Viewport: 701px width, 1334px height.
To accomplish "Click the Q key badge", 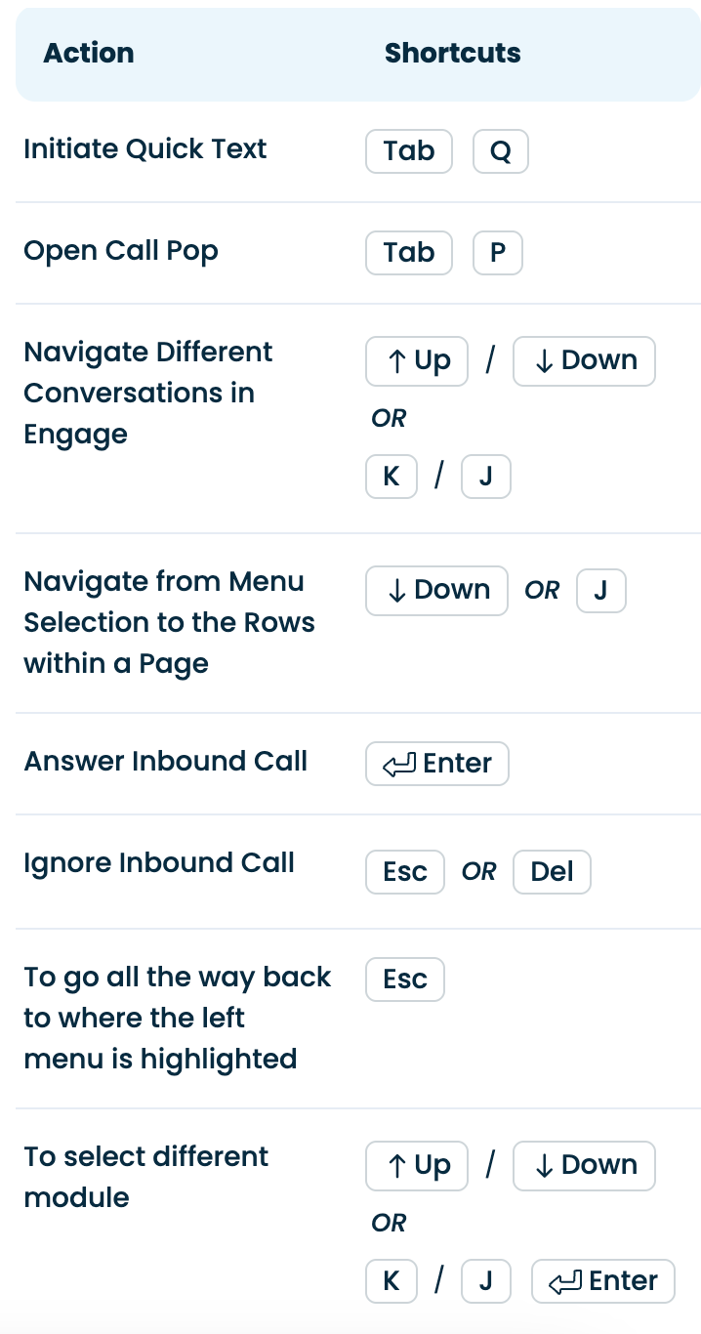I will pyautogui.click(x=500, y=152).
